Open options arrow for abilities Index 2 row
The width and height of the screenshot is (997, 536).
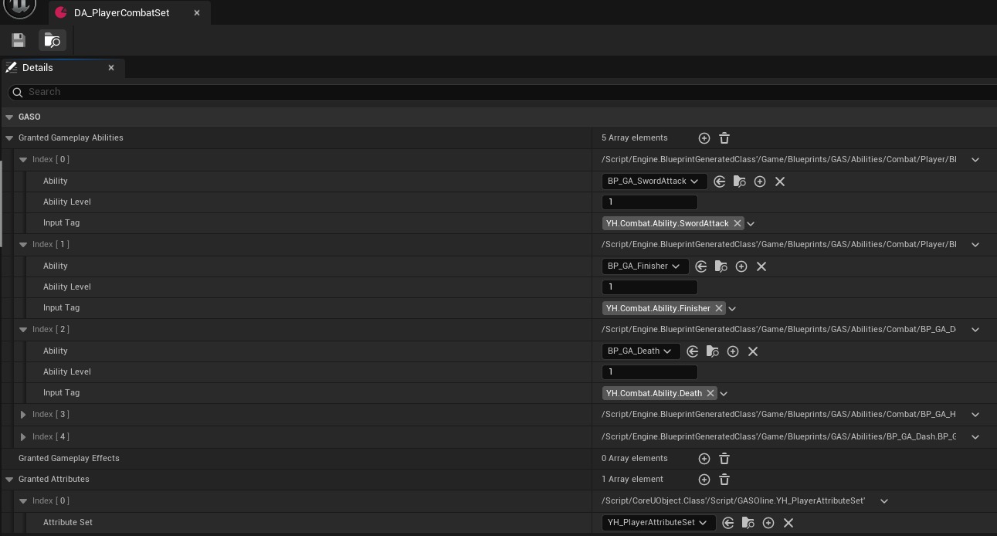tap(975, 330)
